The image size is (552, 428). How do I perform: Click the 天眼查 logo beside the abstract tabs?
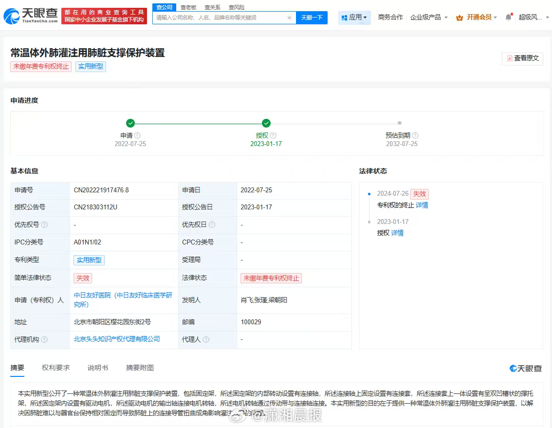click(526, 369)
